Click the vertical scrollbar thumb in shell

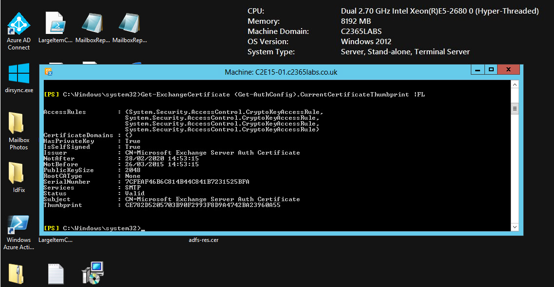[515, 109]
